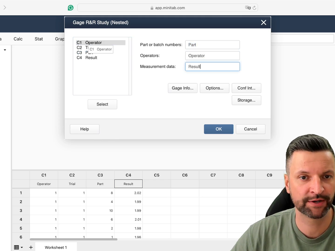Click the Part cell in row 4
This screenshot has height=251, width=335.
(100, 219)
